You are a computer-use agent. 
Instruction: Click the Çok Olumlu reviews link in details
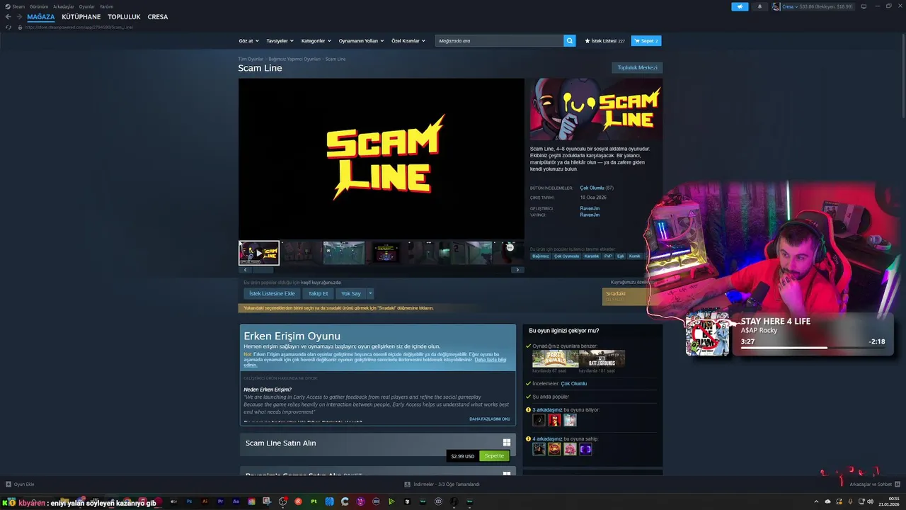pos(592,188)
